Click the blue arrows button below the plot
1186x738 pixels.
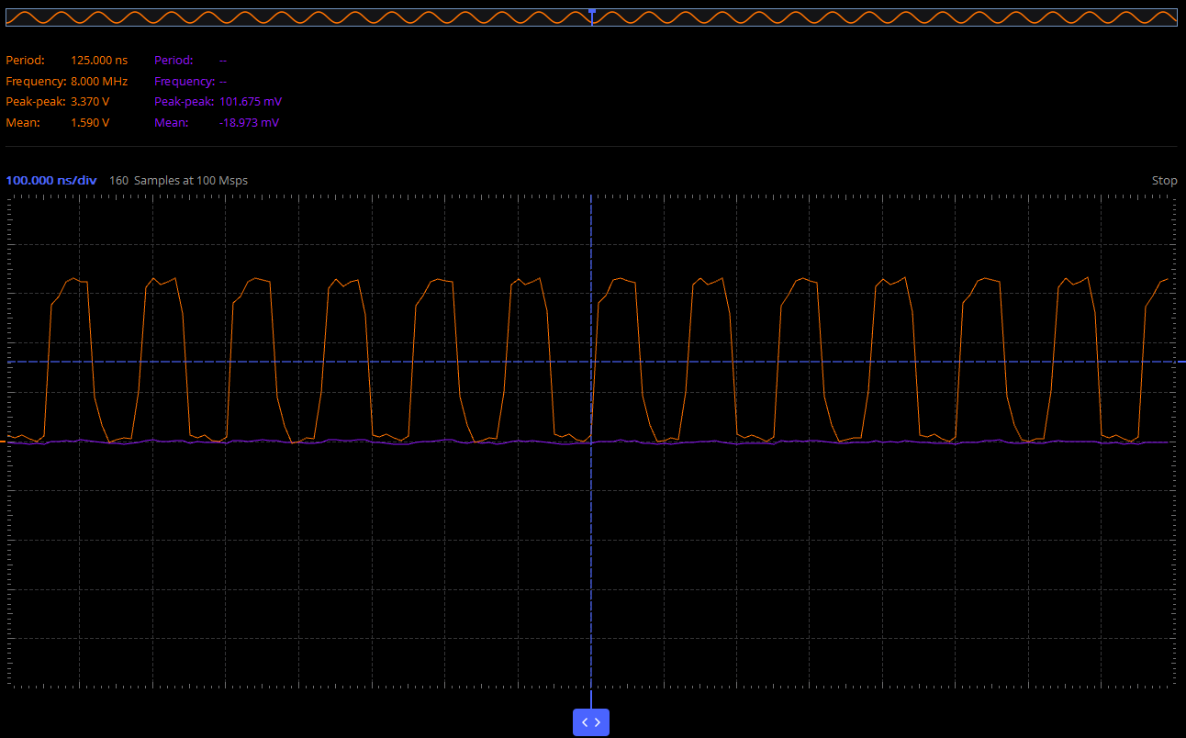click(x=591, y=722)
